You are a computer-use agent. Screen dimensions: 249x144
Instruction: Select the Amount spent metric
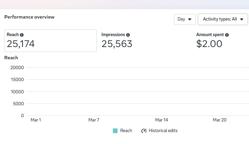[x=212, y=40]
